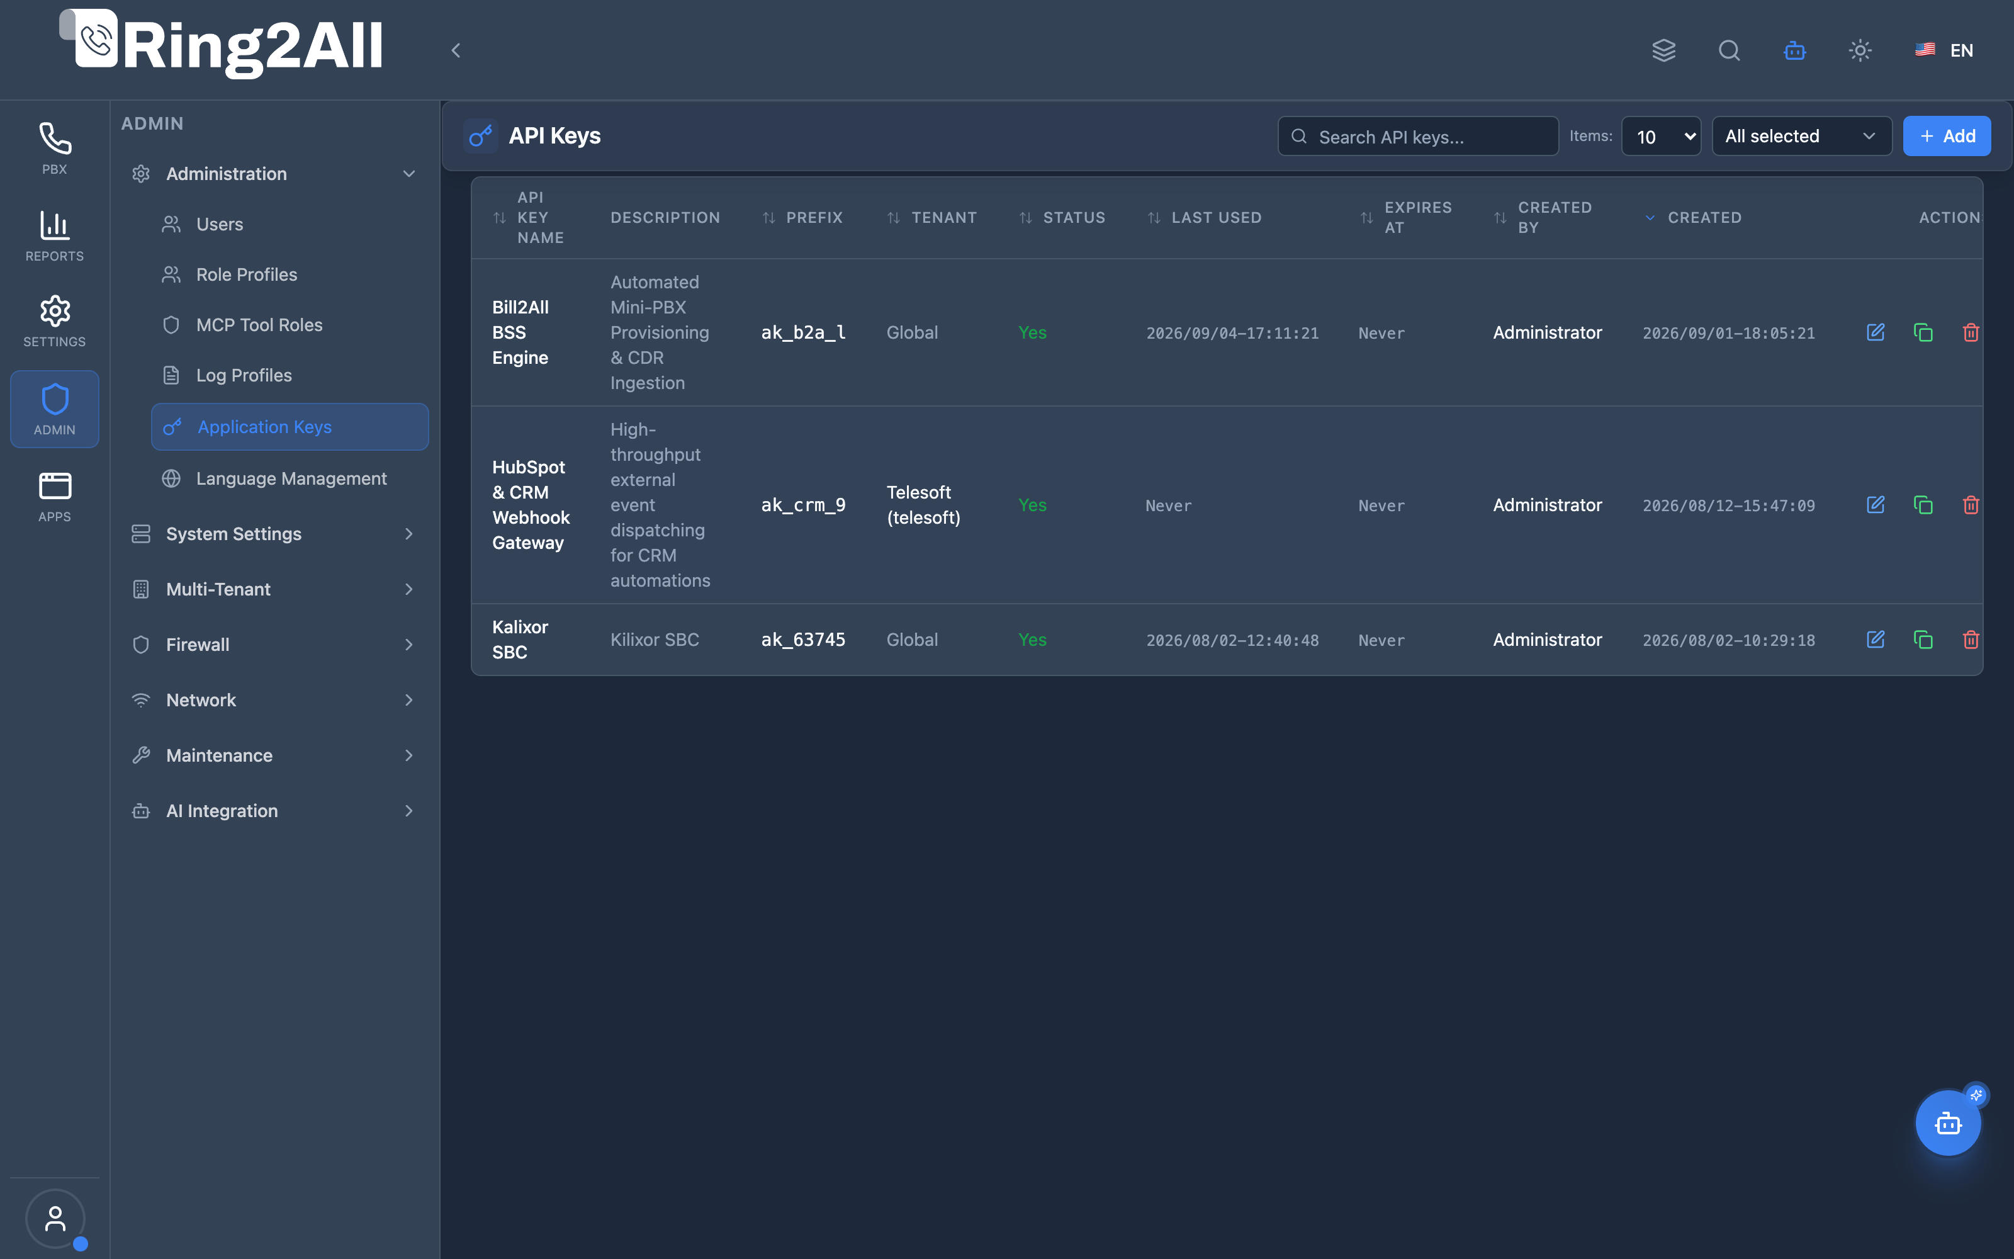Expand Firewall menu group
Image resolution: width=2014 pixels, height=1259 pixels.
(274, 645)
